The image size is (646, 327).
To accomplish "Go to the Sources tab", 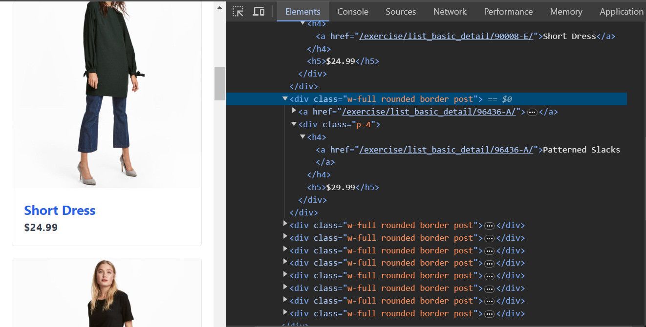I will pos(401,11).
